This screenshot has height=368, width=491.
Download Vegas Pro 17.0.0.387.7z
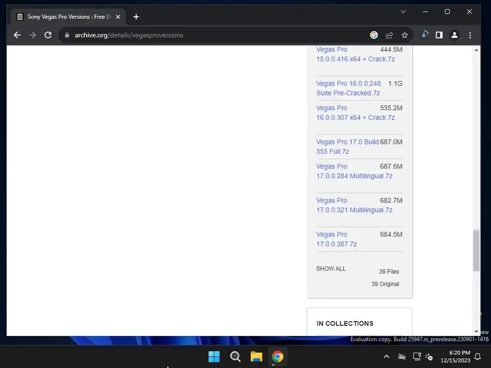click(x=337, y=240)
